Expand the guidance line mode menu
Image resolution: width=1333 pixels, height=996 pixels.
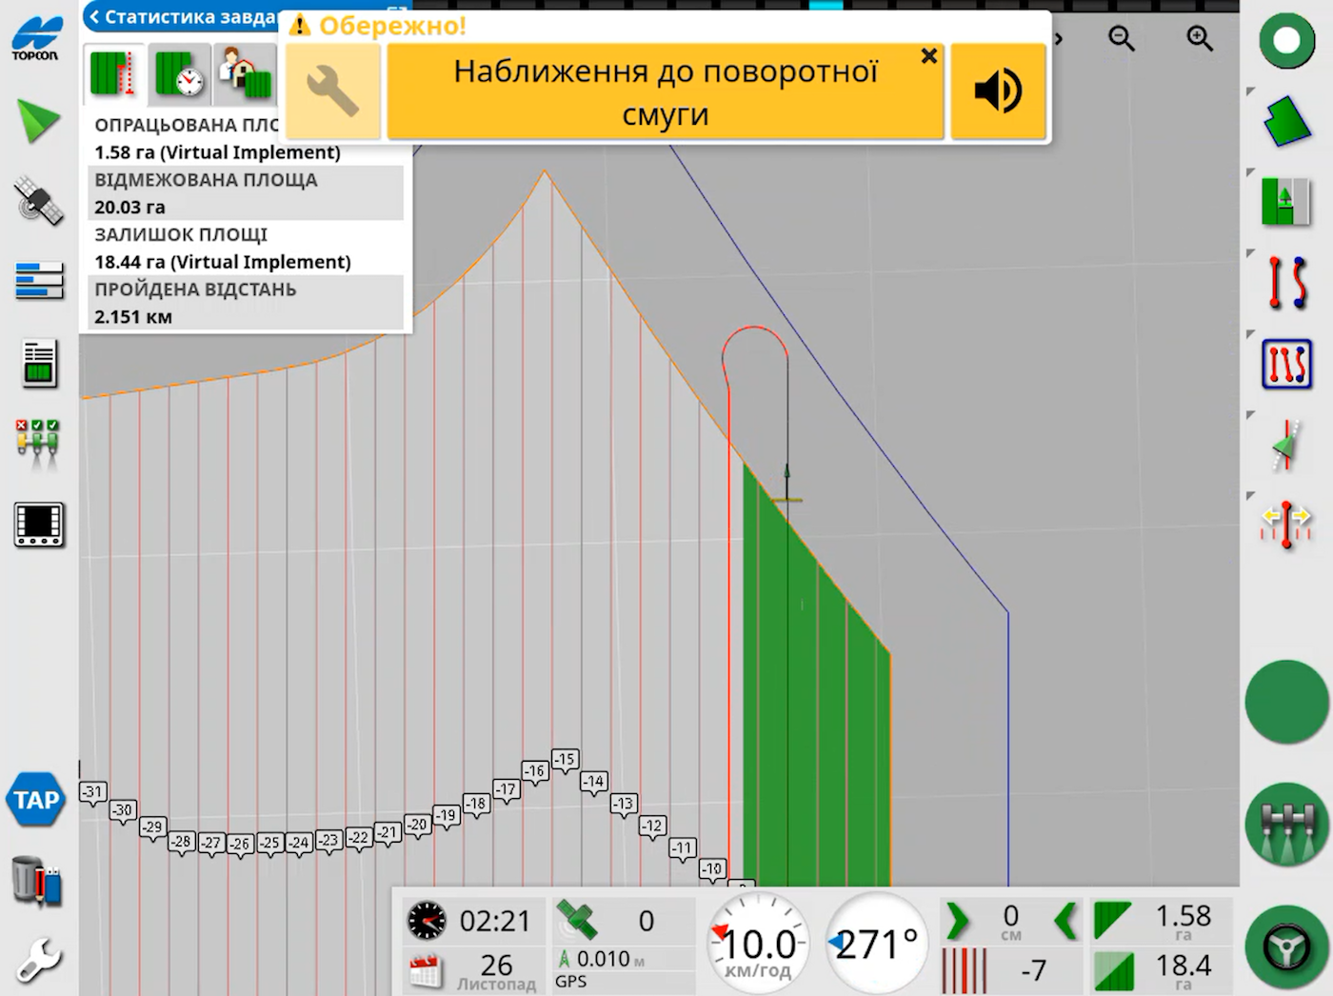[x=1286, y=283]
